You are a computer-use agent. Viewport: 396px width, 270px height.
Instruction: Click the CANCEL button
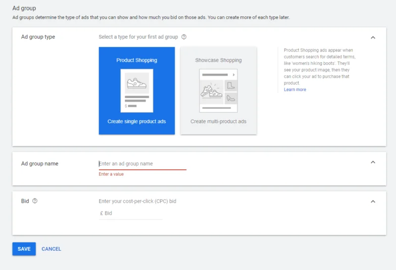click(51, 249)
